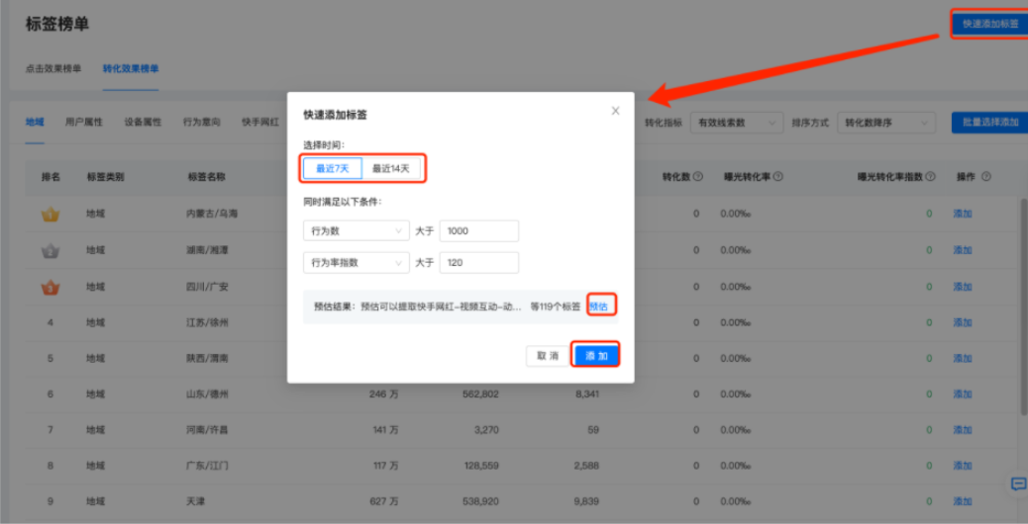The width and height of the screenshot is (1028, 524).
Task: Select the 行为意向 category tab
Action: pyautogui.click(x=201, y=122)
